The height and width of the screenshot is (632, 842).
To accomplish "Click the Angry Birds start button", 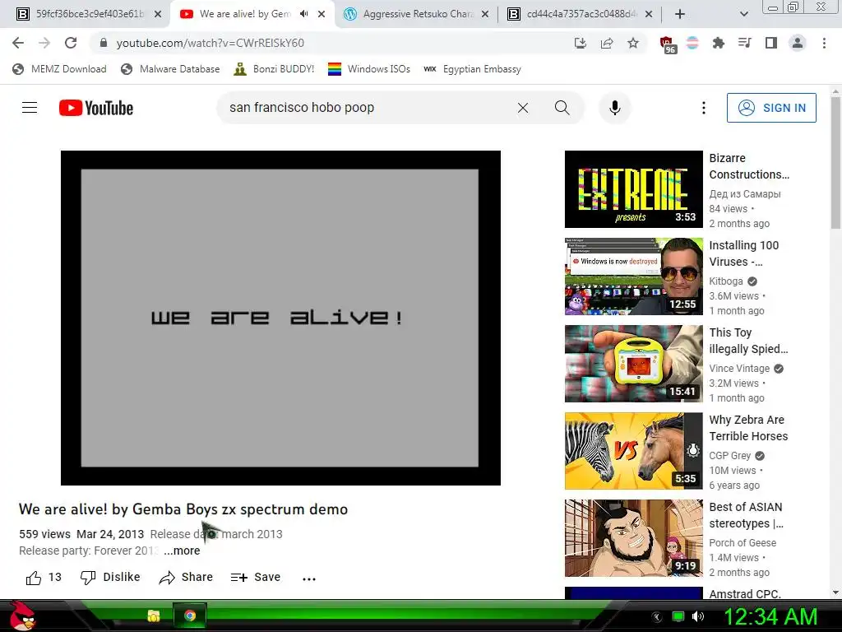I will click(22, 616).
